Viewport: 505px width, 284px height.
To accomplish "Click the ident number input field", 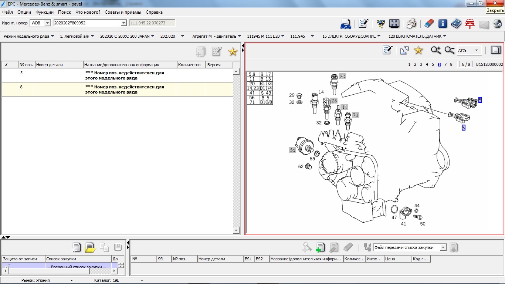I will (x=87, y=23).
